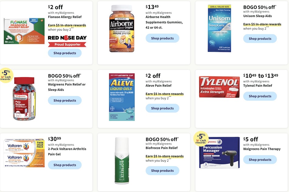
Task: Select the Walgreens Pain Reliever bottle image
Action: coord(24,99)
